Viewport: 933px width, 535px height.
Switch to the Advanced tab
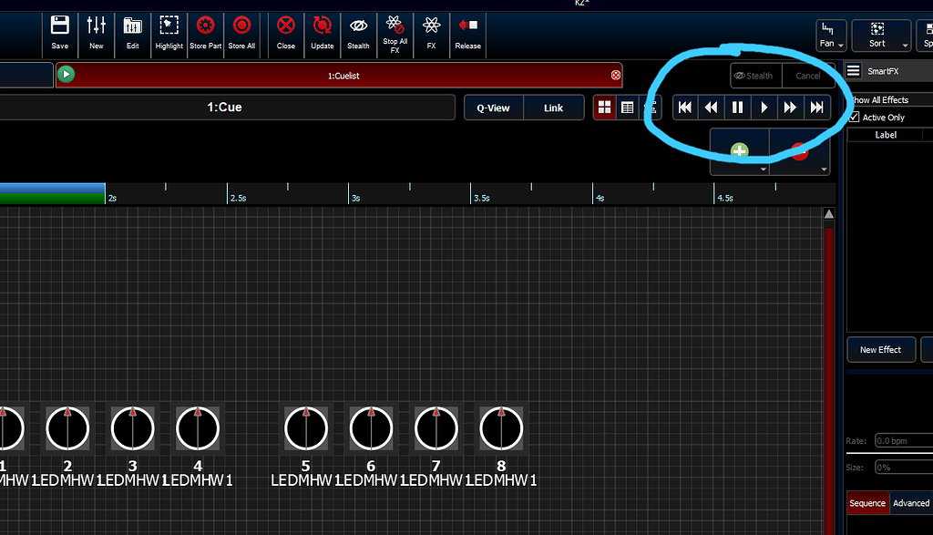pyautogui.click(x=910, y=502)
